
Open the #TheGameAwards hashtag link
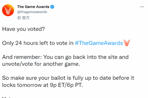(99, 43)
